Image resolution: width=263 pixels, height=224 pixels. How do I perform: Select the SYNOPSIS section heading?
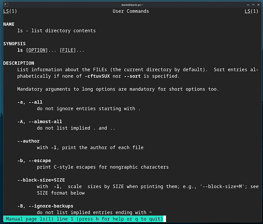(14, 44)
